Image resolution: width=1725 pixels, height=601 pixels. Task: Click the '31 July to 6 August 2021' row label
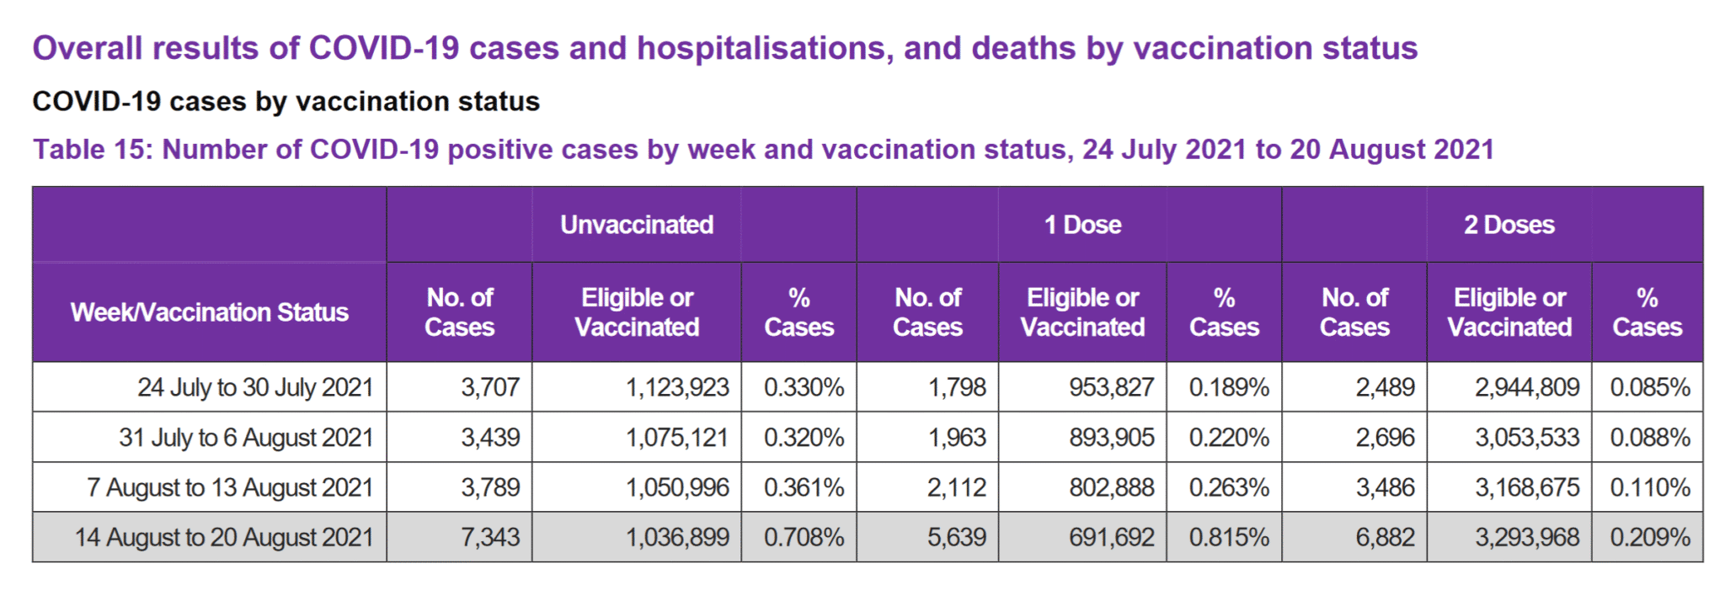pos(246,438)
